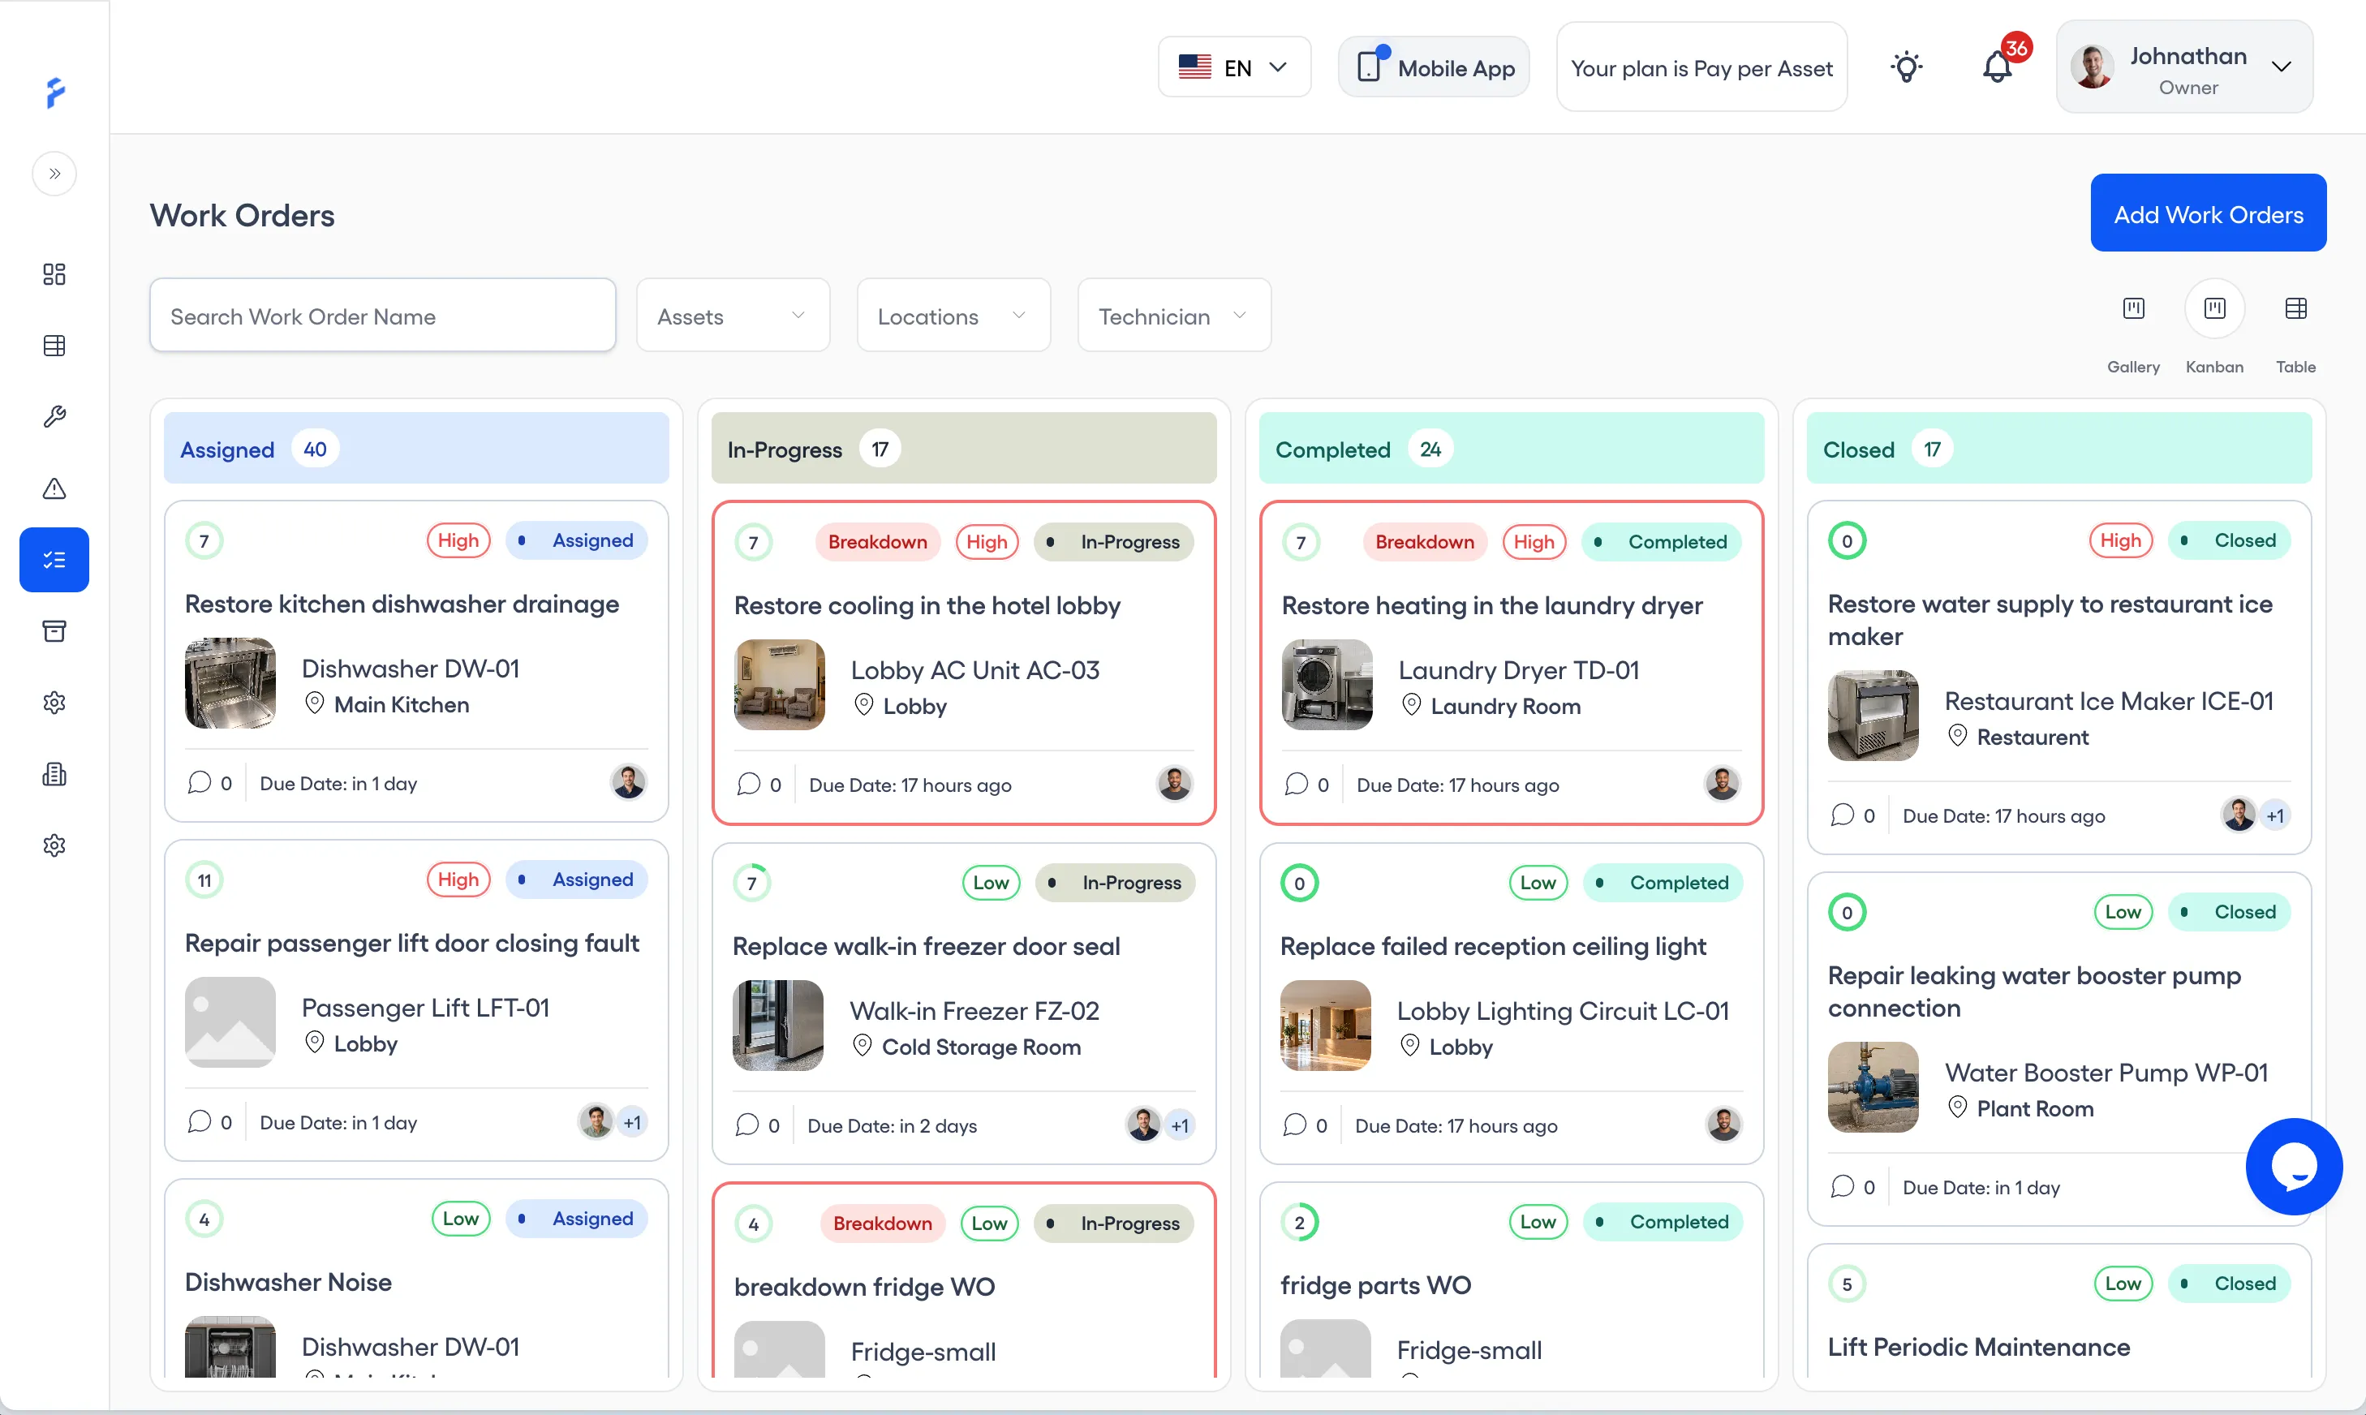2366x1415 pixels.
Task: Open the chat support bubble
Action: point(2294,1166)
